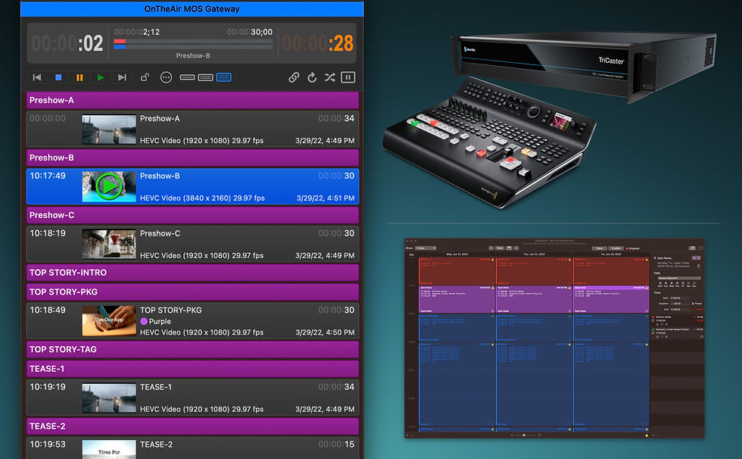Click the Now button in scheduler window
Screen dimensions: 742x459
(x=500, y=248)
